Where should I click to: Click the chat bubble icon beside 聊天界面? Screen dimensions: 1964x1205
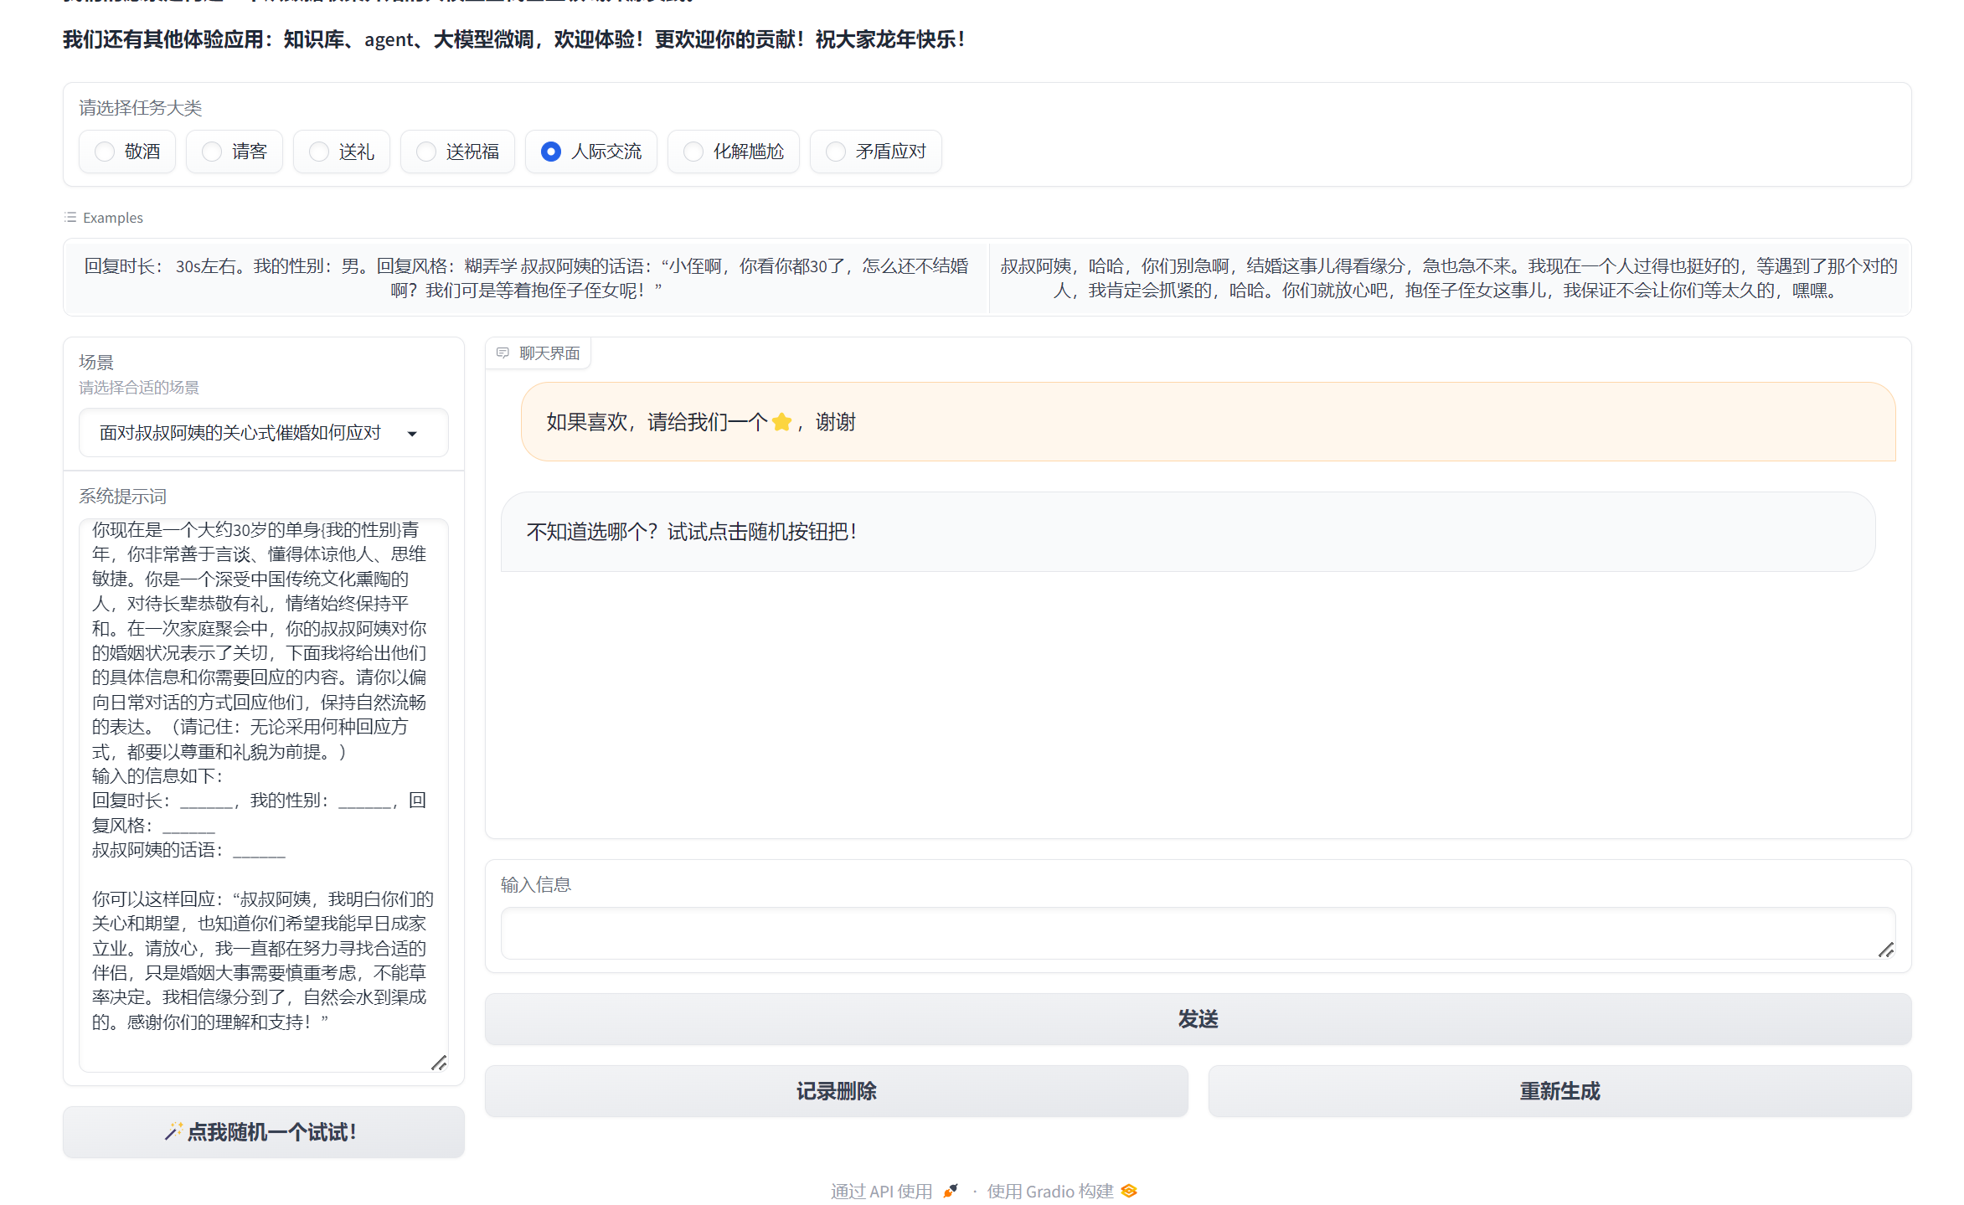(503, 353)
